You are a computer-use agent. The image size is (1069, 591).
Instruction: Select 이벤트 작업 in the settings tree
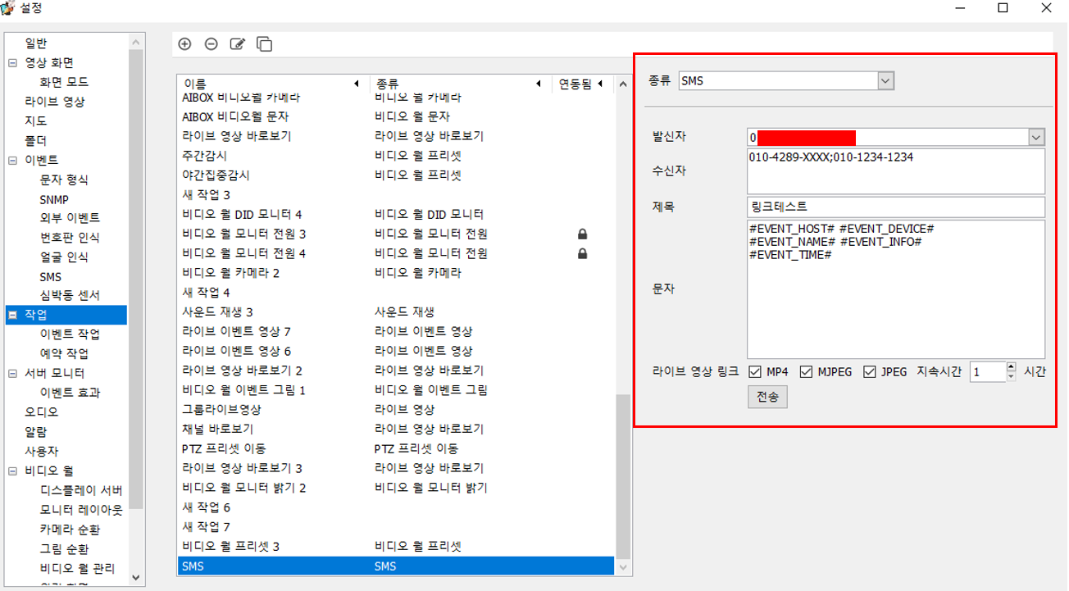70,334
